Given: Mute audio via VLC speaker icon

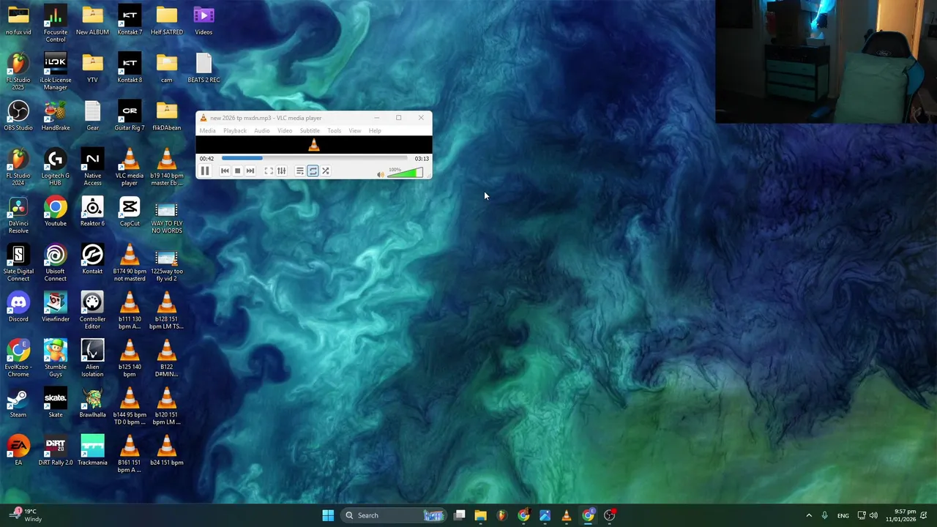Looking at the screenshot, I should [x=380, y=174].
